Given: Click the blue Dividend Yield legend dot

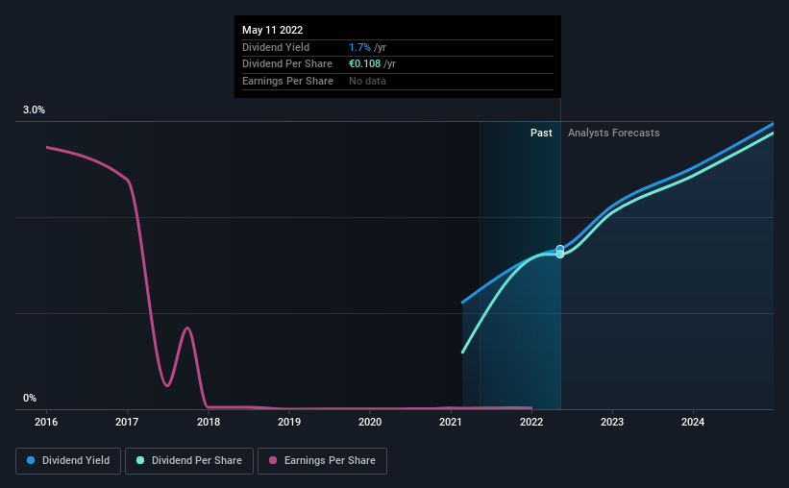Looking at the screenshot, I should [31, 460].
